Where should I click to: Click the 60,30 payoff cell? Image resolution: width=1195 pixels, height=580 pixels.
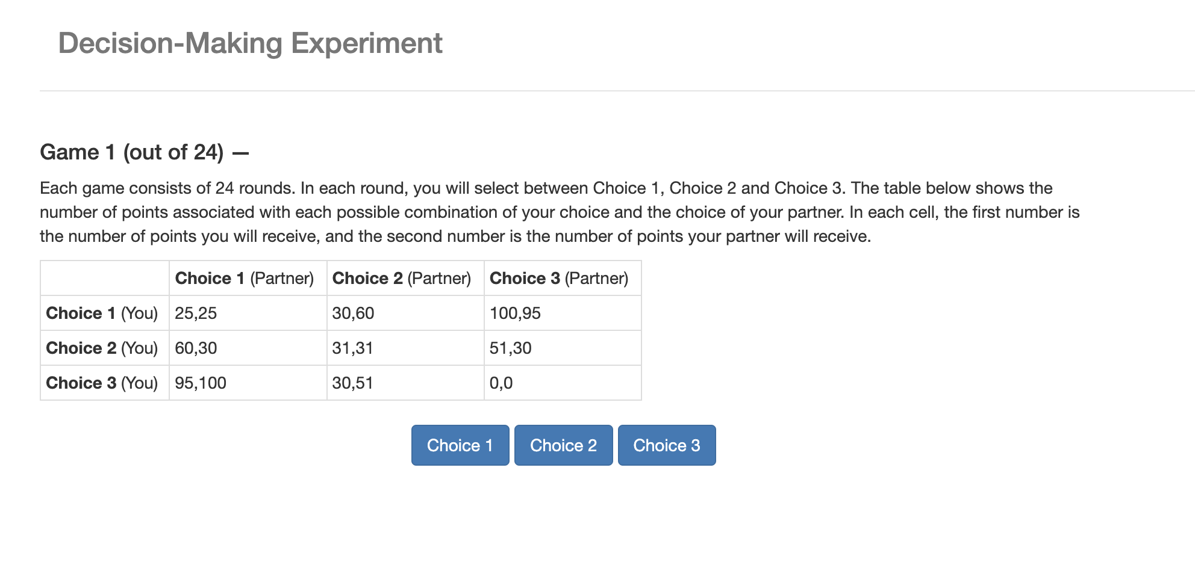[248, 348]
